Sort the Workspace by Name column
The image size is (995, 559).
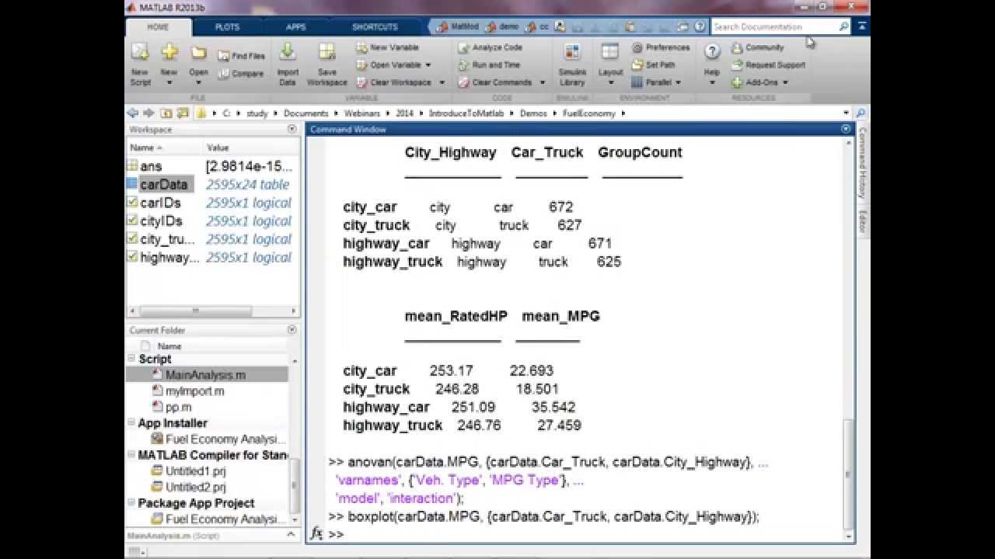[147, 148]
